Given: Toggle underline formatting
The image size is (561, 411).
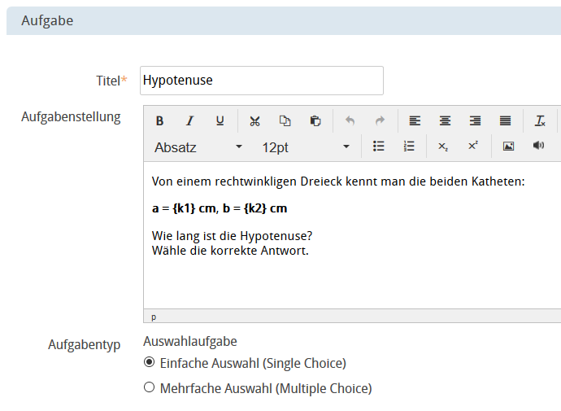Looking at the screenshot, I should click(x=220, y=121).
